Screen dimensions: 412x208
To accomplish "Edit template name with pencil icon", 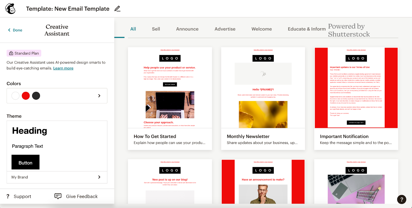I will coord(117,9).
